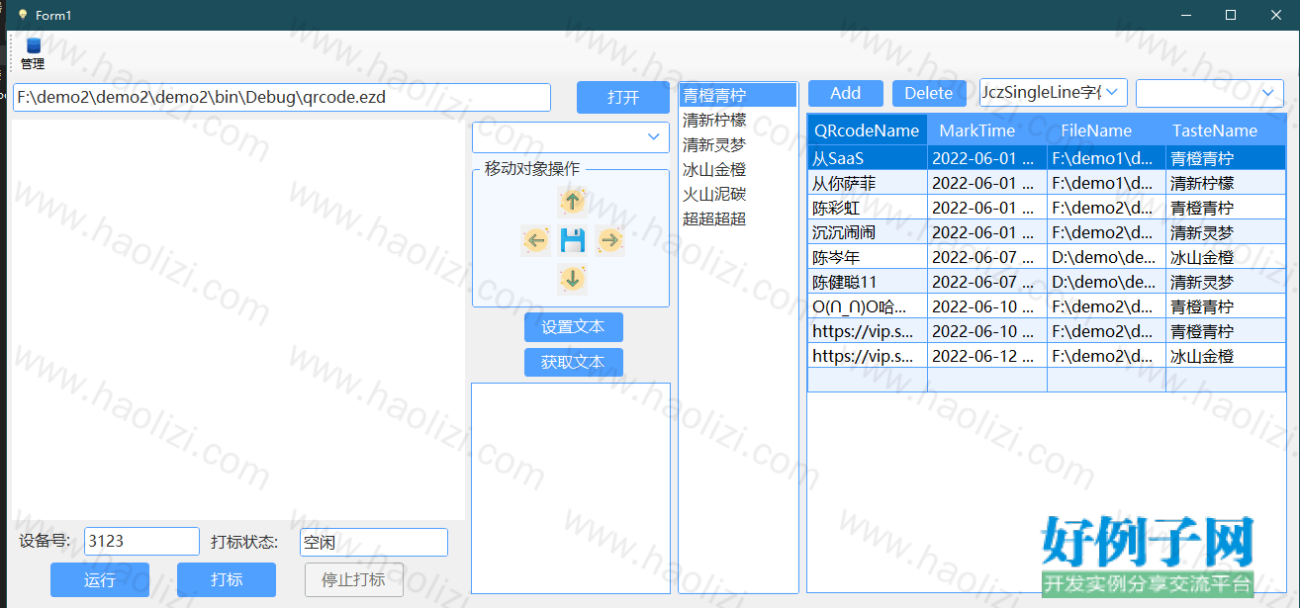Select the 沉沉闹闹 row cell
1300x608 pixels.
click(868, 232)
